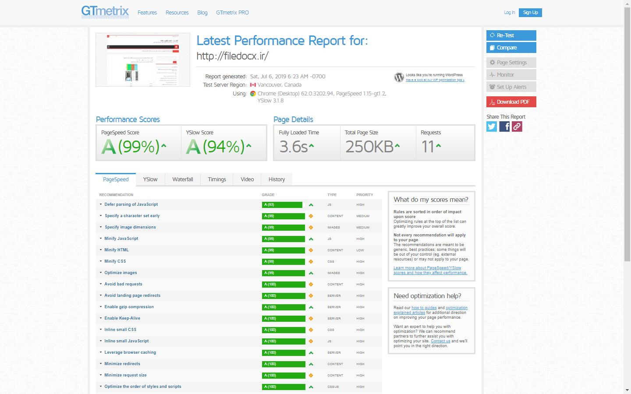The width and height of the screenshot is (631, 394).
Task: Share report on Twitter
Action: click(x=492, y=127)
